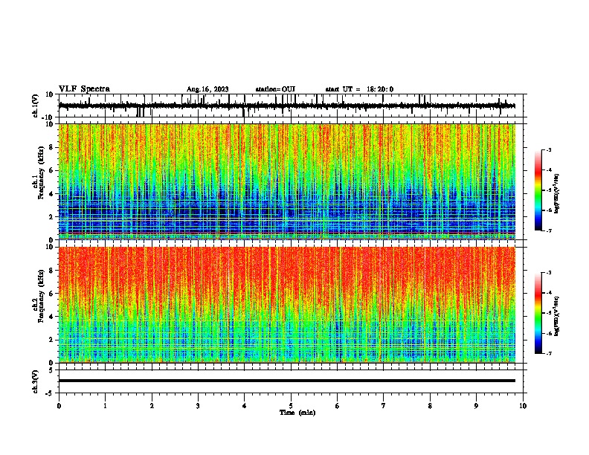
Task: Click the "8" kHz tick on ch.2 frequency axis
Action: tap(51, 271)
